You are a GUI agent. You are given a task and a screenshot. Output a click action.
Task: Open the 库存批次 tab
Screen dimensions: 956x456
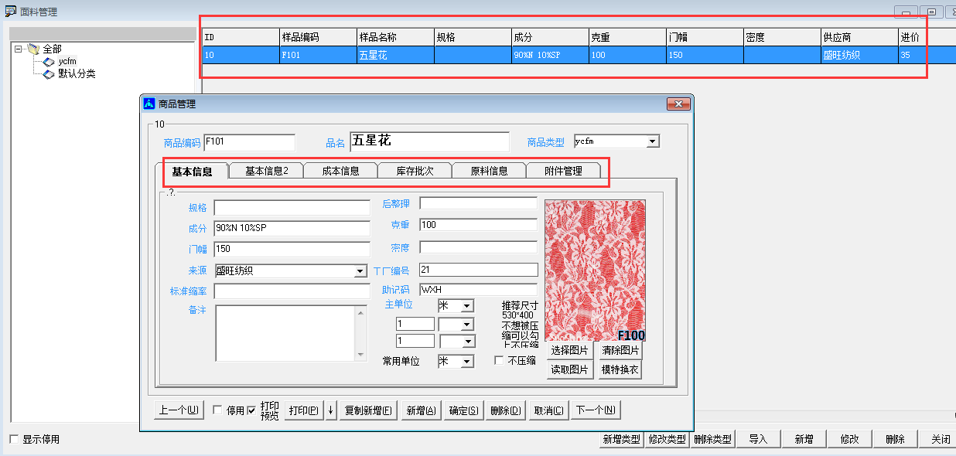415,171
